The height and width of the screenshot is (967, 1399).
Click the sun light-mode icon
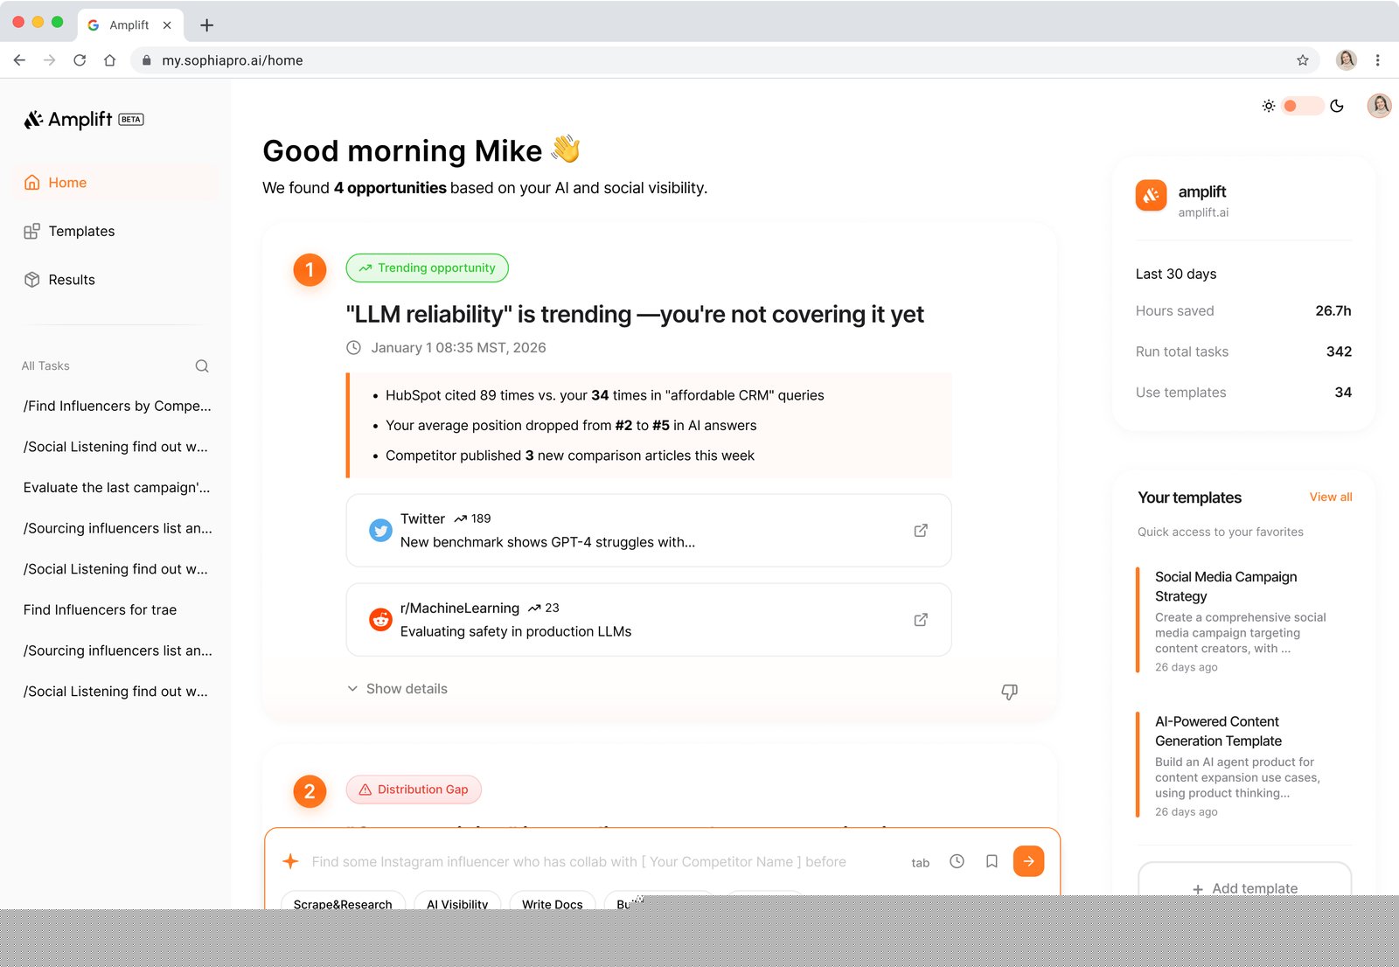click(x=1269, y=106)
